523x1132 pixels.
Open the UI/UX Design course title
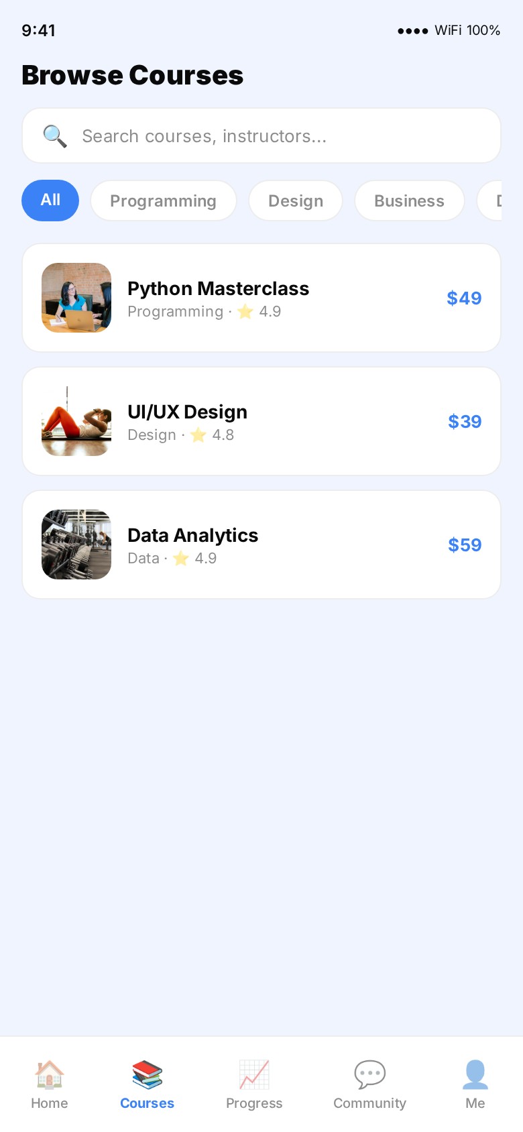pyautogui.click(x=187, y=412)
